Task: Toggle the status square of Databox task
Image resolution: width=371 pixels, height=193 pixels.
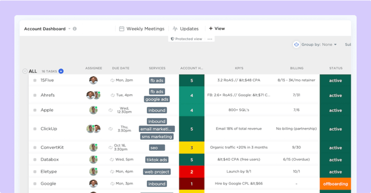Action: tap(35, 160)
